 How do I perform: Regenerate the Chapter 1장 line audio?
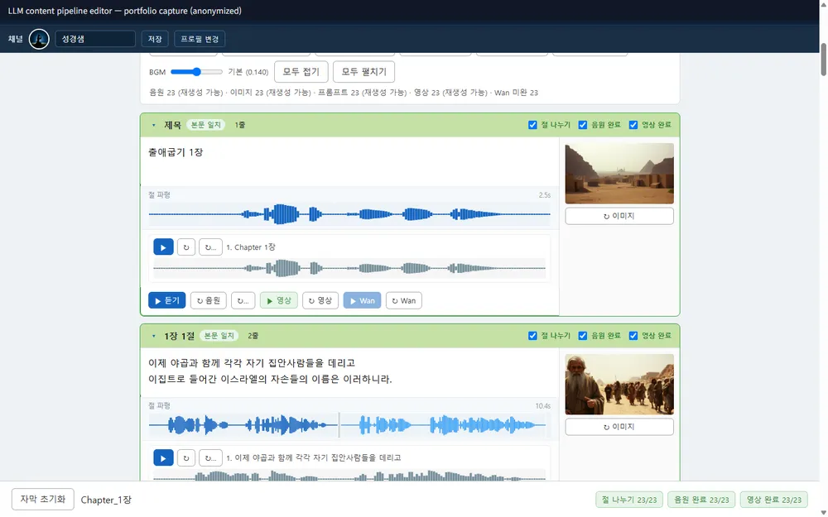point(185,247)
